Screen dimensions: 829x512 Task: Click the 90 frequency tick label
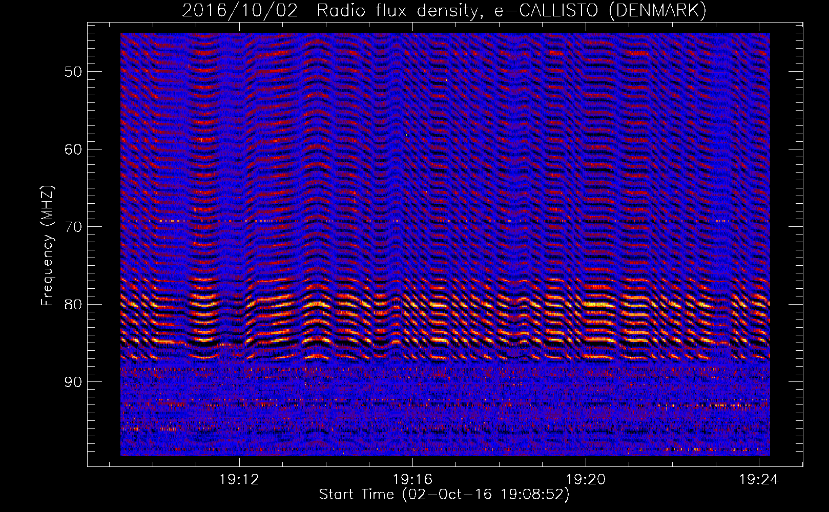(73, 382)
